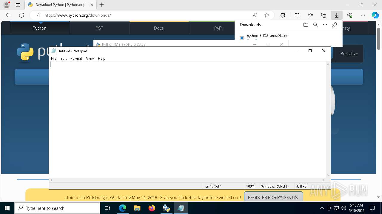Click the taskbar search box
Screen dimensions: 382x214
point(57,208)
